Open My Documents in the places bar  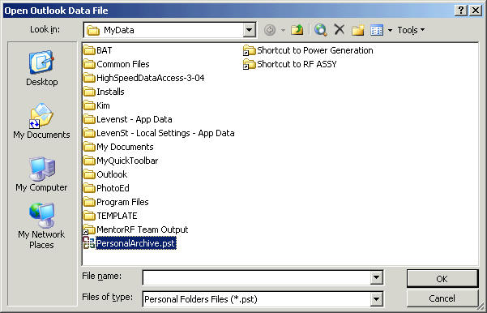click(x=41, y=121)
